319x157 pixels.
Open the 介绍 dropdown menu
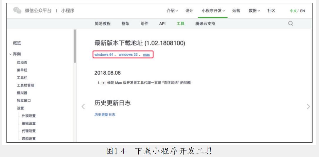[172, 11]
